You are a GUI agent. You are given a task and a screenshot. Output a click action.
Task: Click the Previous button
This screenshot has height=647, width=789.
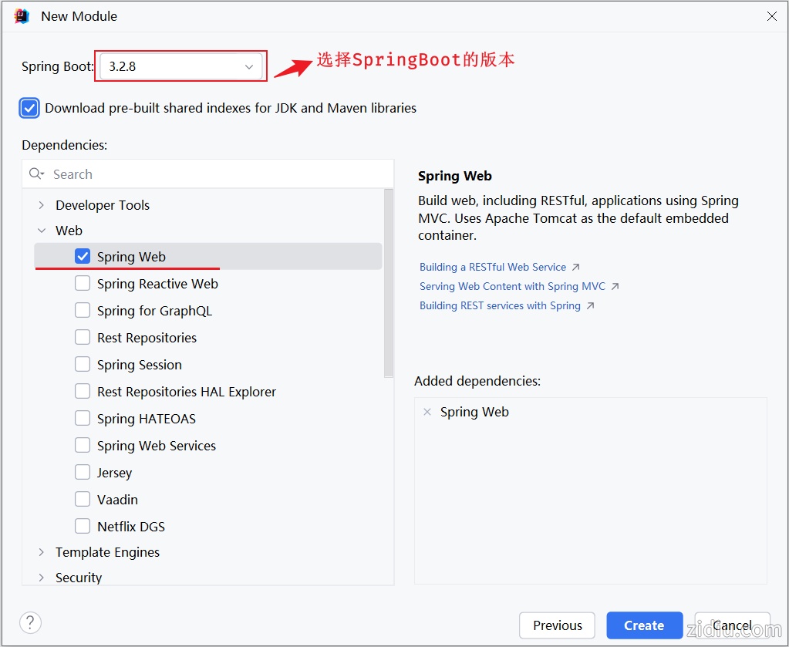pos(557,625)
